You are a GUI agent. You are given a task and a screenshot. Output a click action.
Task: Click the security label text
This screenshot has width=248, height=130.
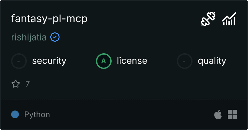click(x=49, y=61)
